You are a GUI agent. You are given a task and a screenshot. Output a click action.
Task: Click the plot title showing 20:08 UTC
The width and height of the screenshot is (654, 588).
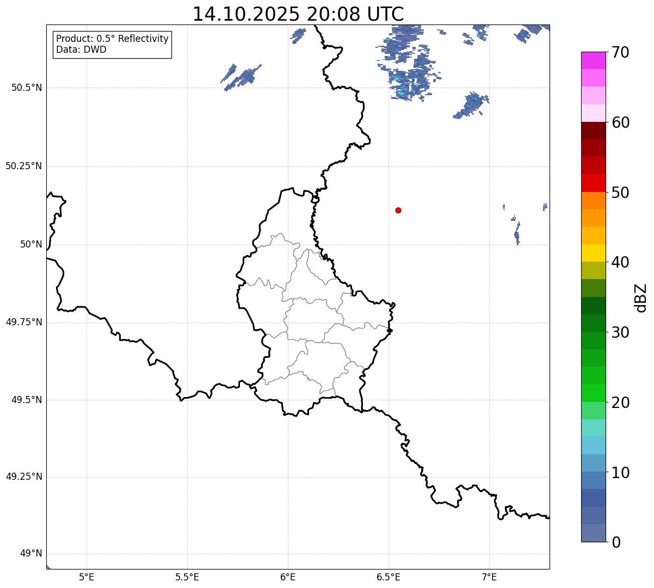point(298,14)
